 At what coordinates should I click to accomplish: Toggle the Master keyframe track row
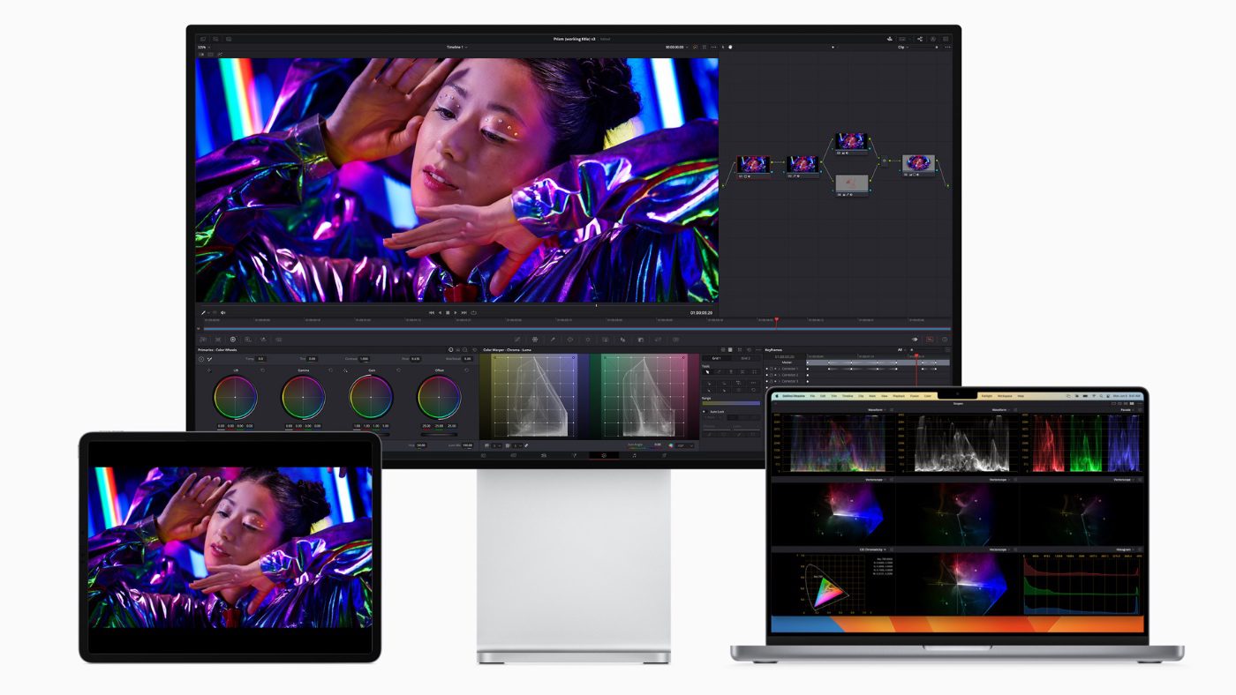tap(786, 362)
